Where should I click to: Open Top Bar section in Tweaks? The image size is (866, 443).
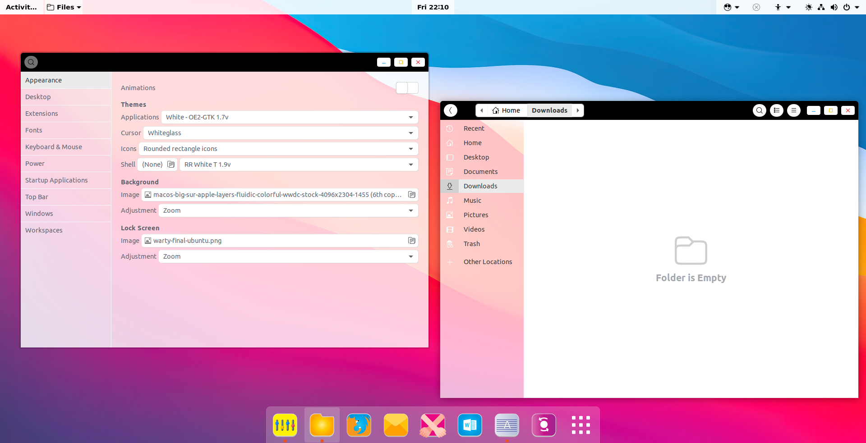pos(66,197)
